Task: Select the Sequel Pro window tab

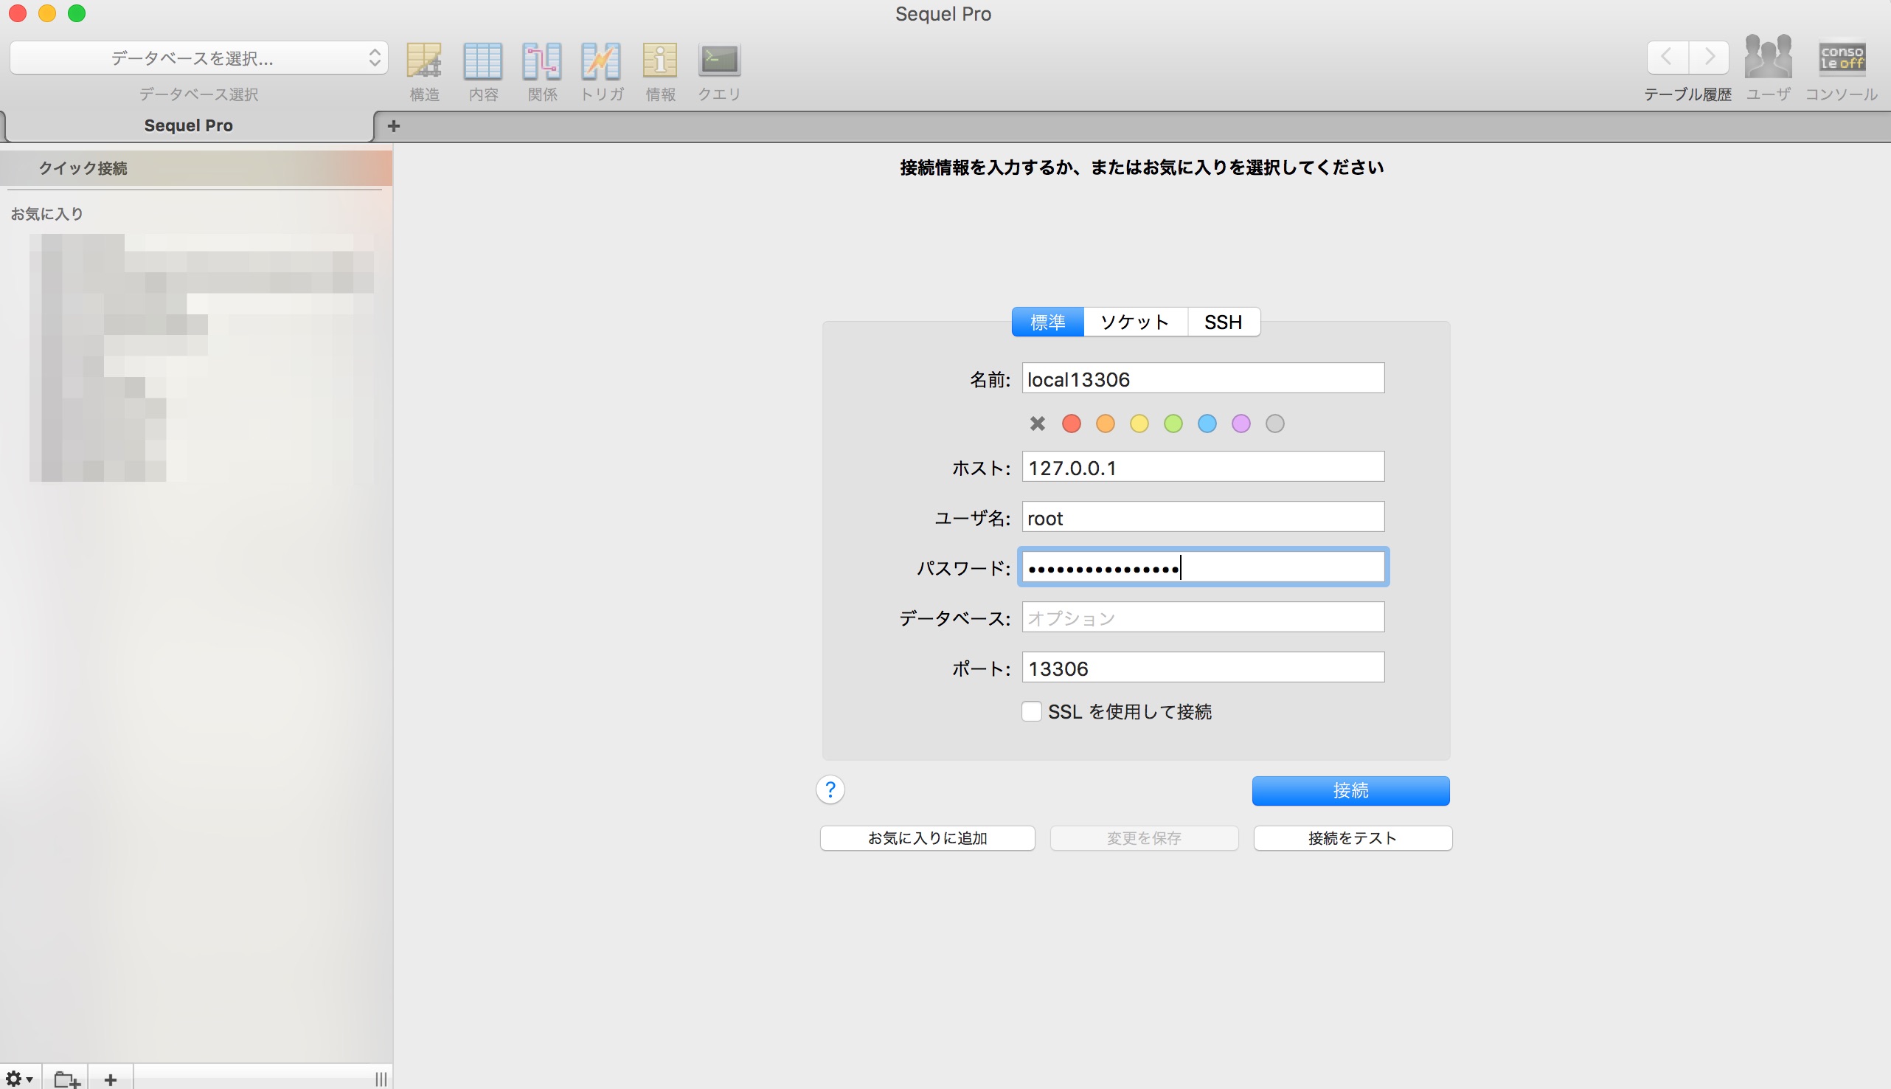Action: (x=188, y=125)
